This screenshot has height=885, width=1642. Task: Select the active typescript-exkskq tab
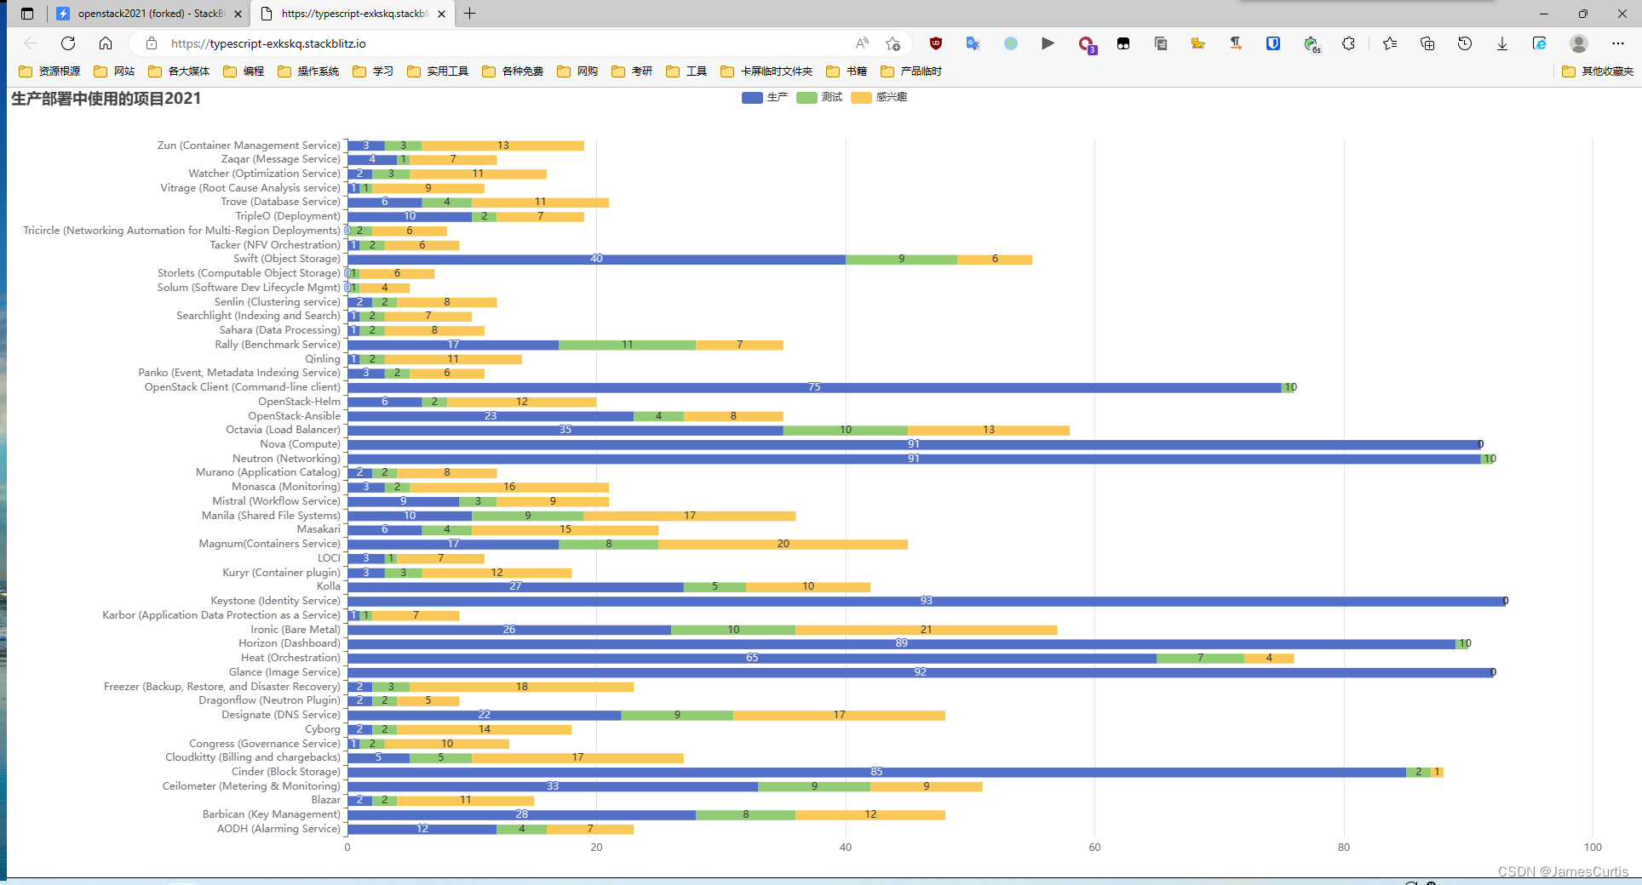(x=349, y=14)
